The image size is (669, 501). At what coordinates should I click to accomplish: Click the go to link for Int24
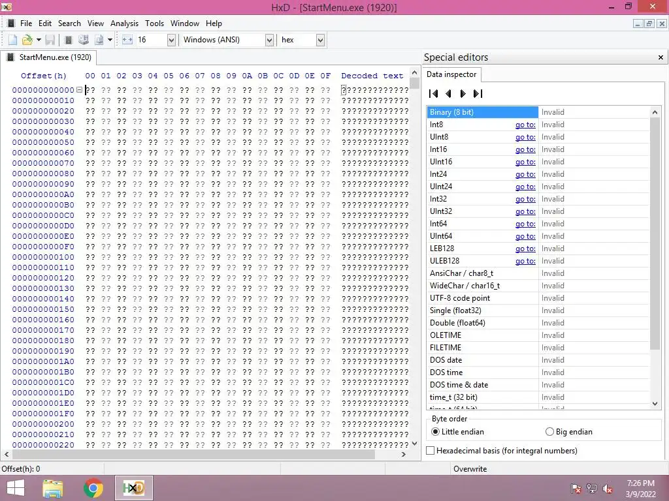[525, 174]
